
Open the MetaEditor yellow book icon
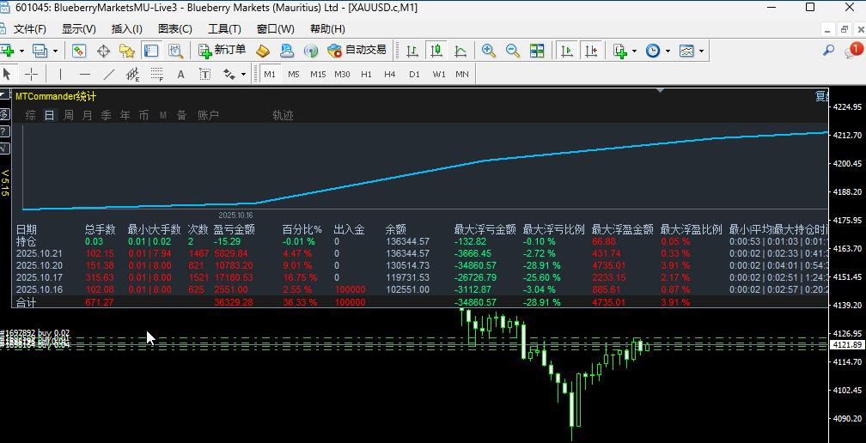tap(263, 51)
